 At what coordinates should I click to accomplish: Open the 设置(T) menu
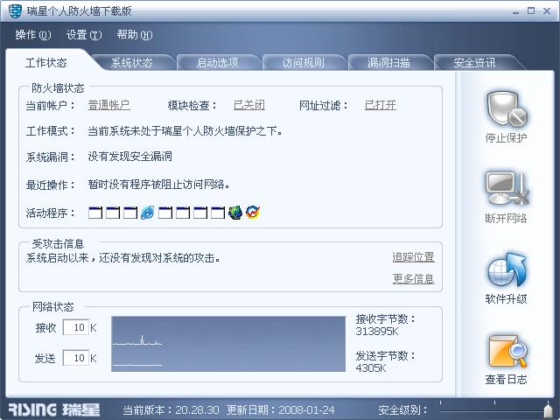(84, 35)
